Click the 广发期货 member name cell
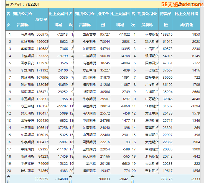Image resolution: width=204 pixels, height=183 pixels. (152, 85)
